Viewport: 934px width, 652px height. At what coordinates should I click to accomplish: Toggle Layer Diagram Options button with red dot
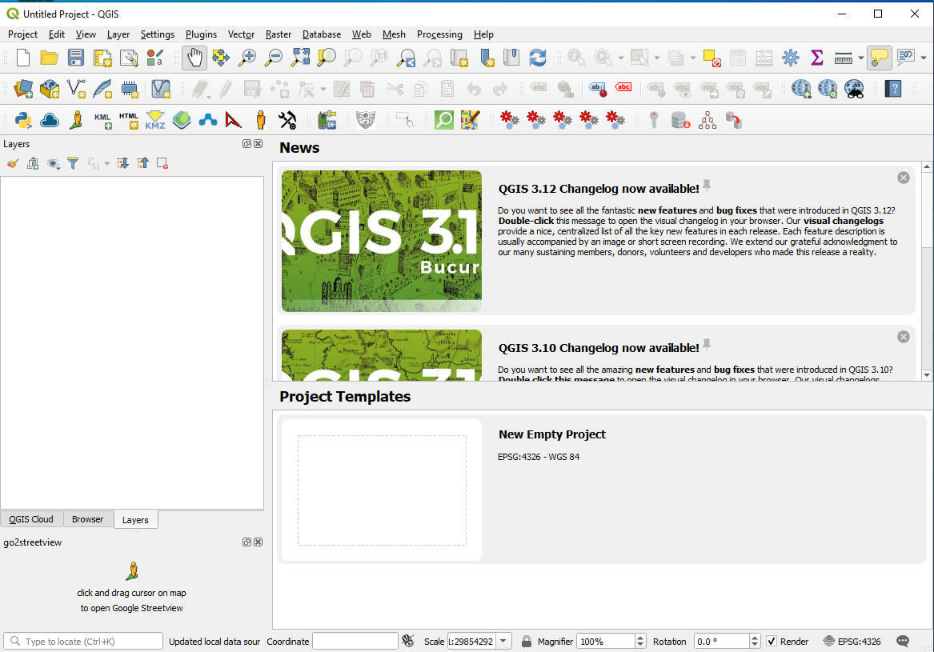point(598,89)
